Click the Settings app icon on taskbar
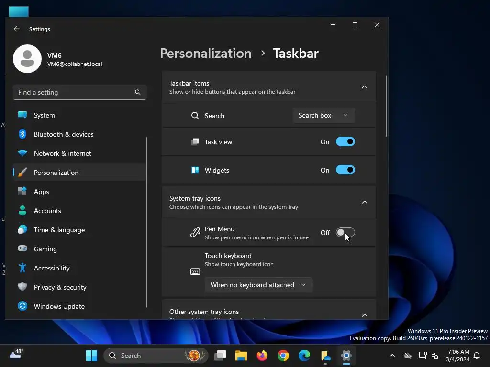This screenshot has height=367, width=490. click(x=346, y=356)
